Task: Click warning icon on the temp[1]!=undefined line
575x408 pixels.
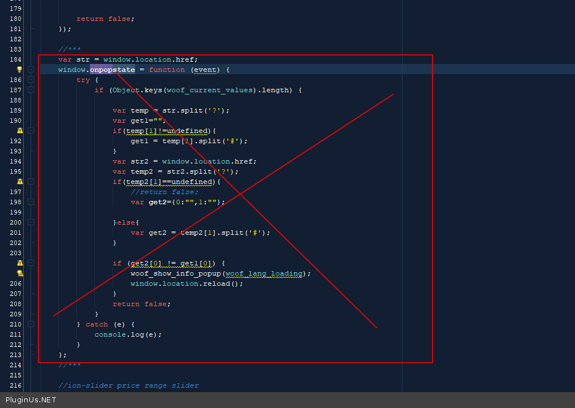Action: point(20,131)
